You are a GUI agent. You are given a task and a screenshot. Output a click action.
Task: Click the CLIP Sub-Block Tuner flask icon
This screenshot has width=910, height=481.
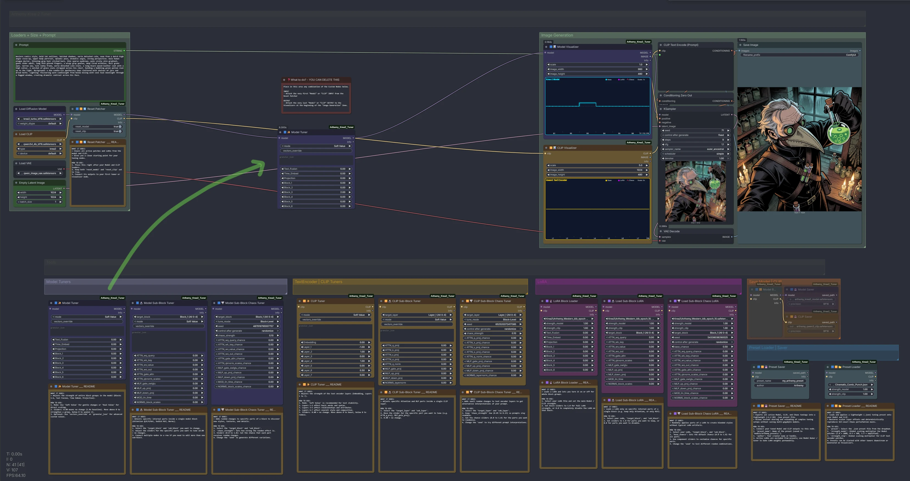[x=390, y=301]
